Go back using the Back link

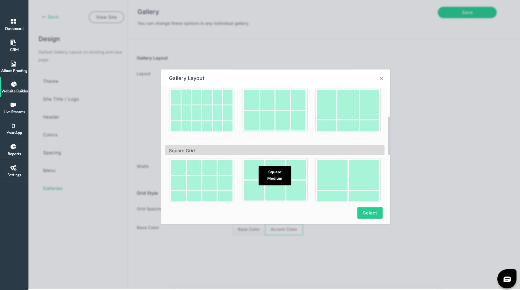coord(50,17)
